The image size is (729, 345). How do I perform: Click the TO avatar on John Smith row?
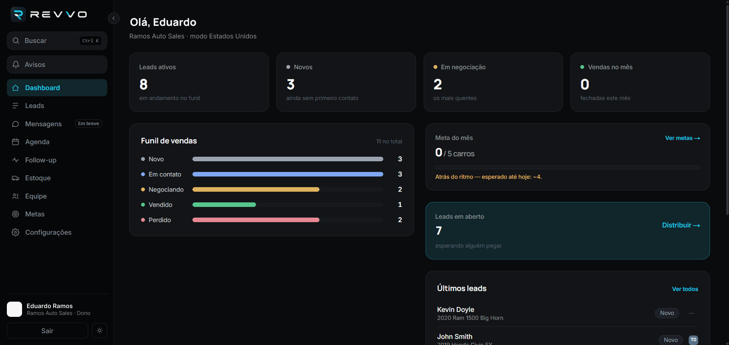(x=694, y=340)
